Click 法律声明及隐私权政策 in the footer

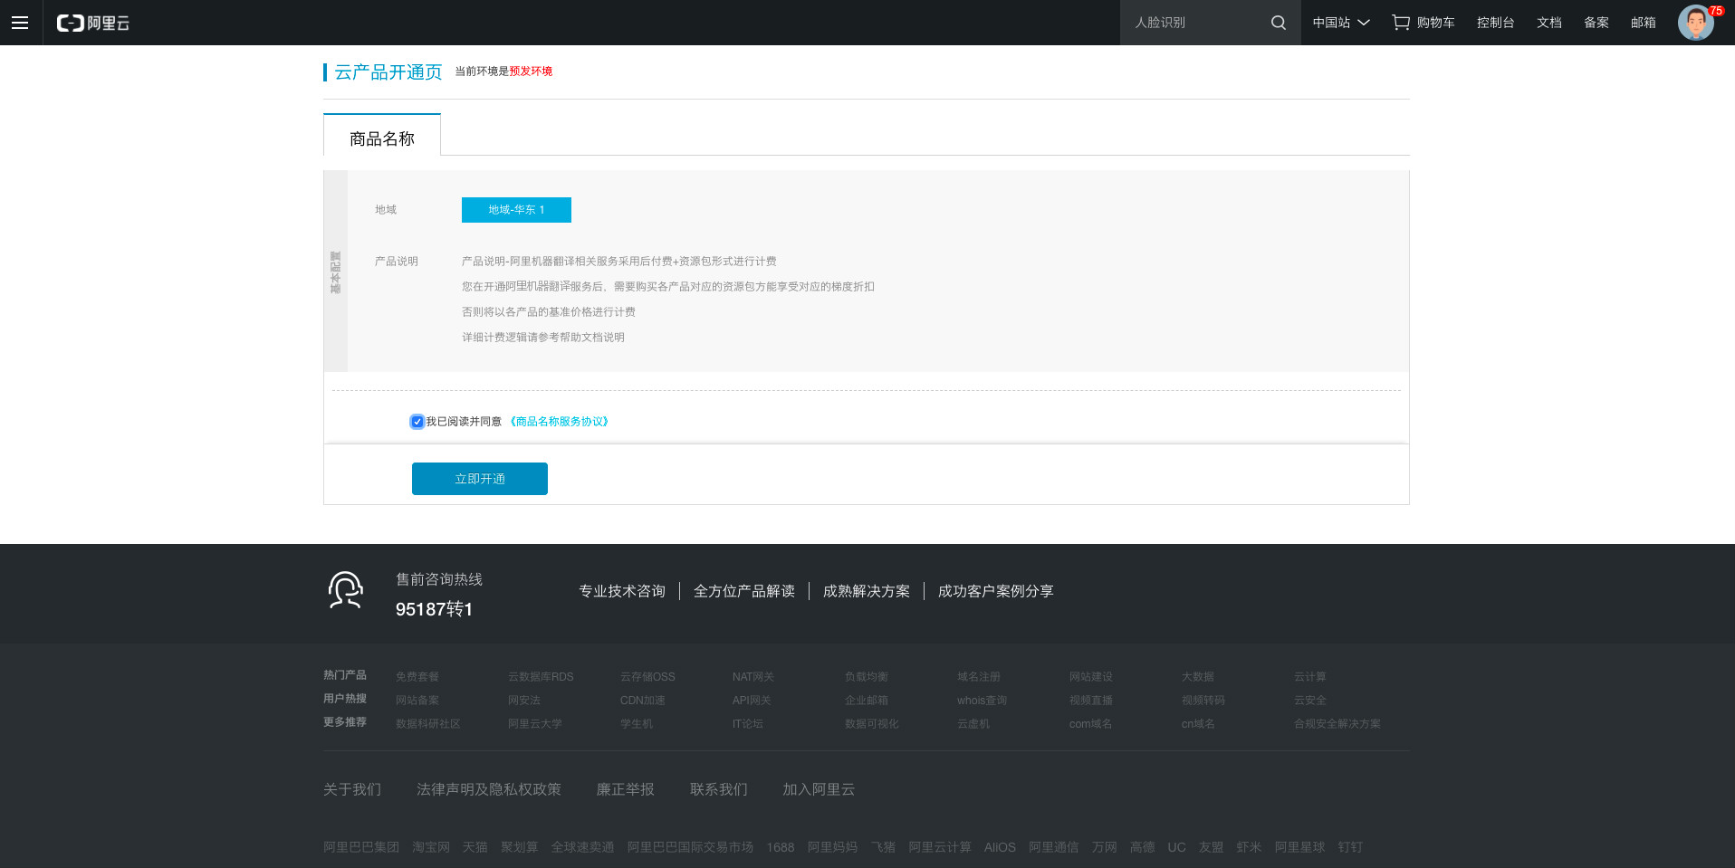(x=489, y=789)
